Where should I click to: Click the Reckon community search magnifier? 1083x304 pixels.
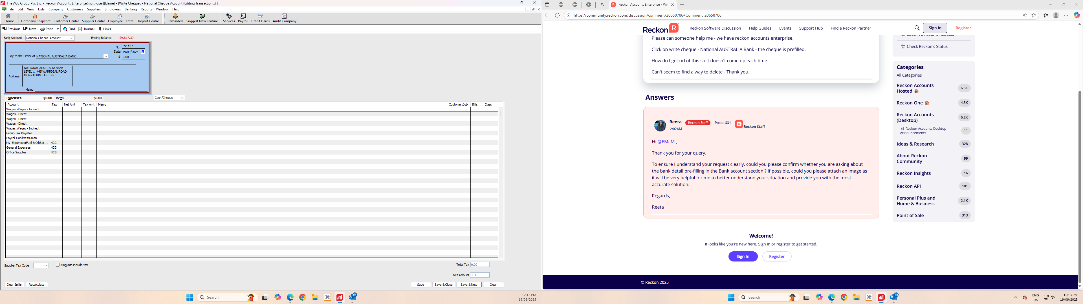pyautogui.click(x=917, y=28)
